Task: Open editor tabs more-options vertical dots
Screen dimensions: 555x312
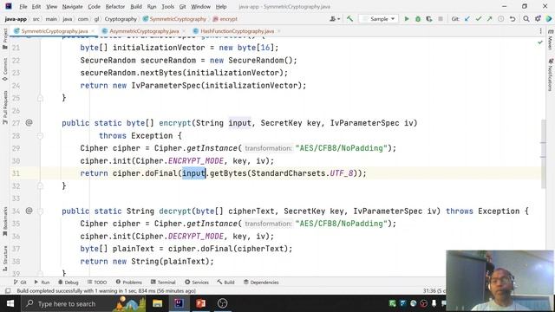Action: (540, 31)
